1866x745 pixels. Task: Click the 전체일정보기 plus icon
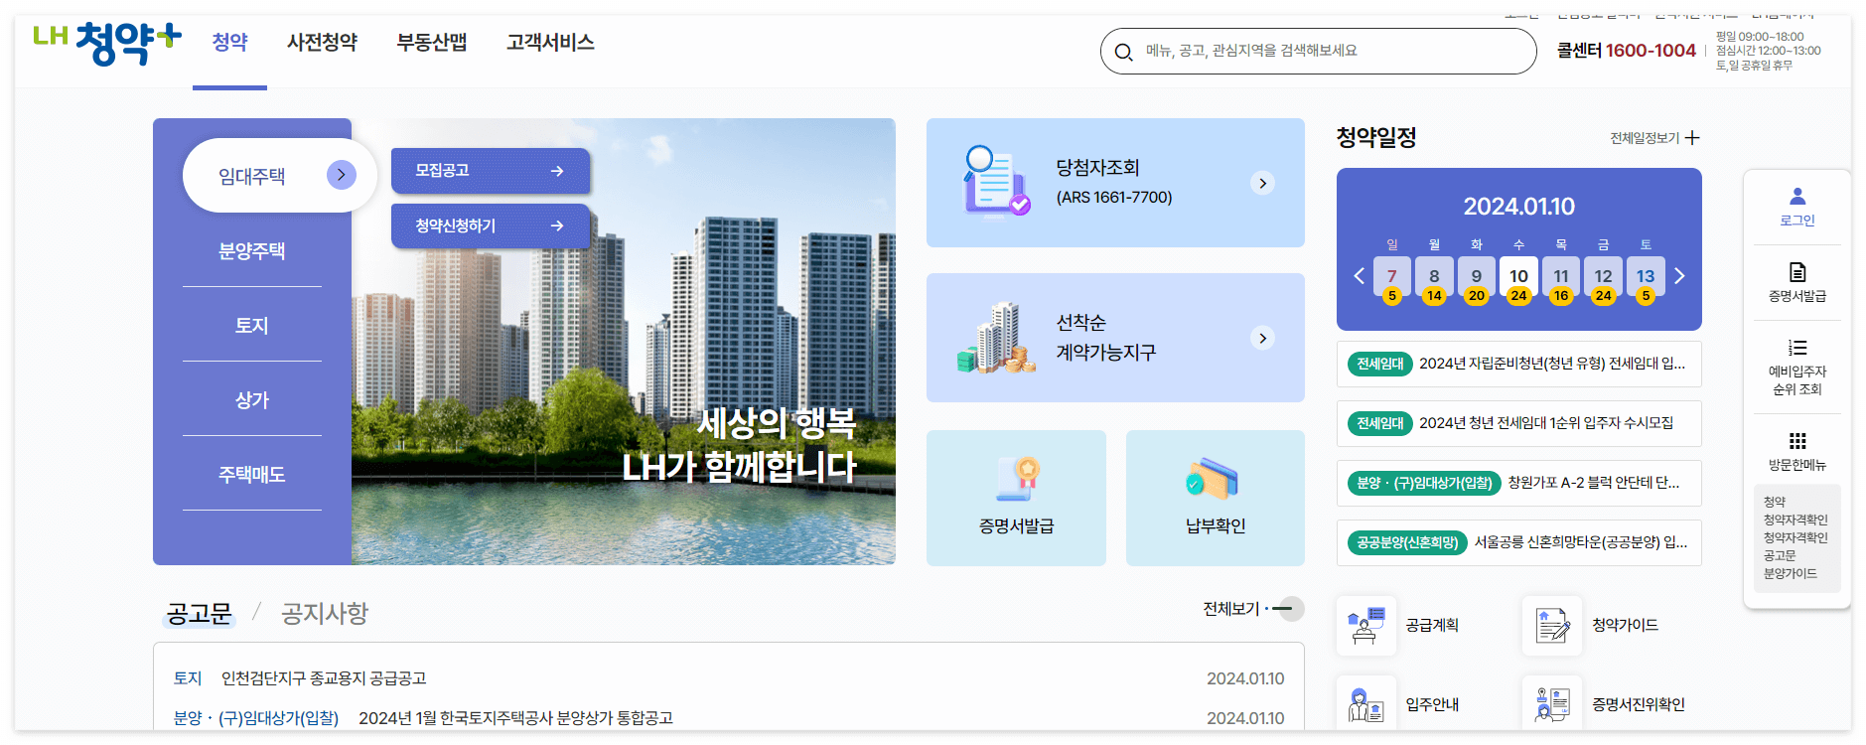pyautogui.click(x=1692, y=138)
